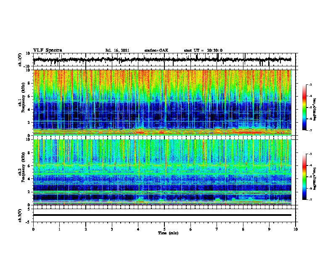Image resolution: width=333 pixels, height=257 pixels.
Task: Click the "ch.1(V)" waveform axis label
Action: [20, 60]
